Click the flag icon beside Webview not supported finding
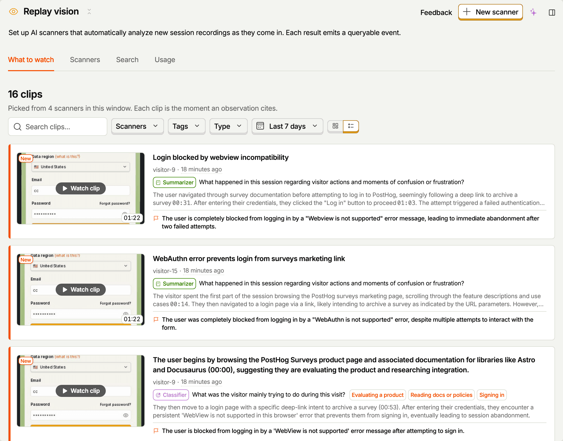The height and width of the screenshot is (441, 563). pyautogui.click(x=156, y=218)
